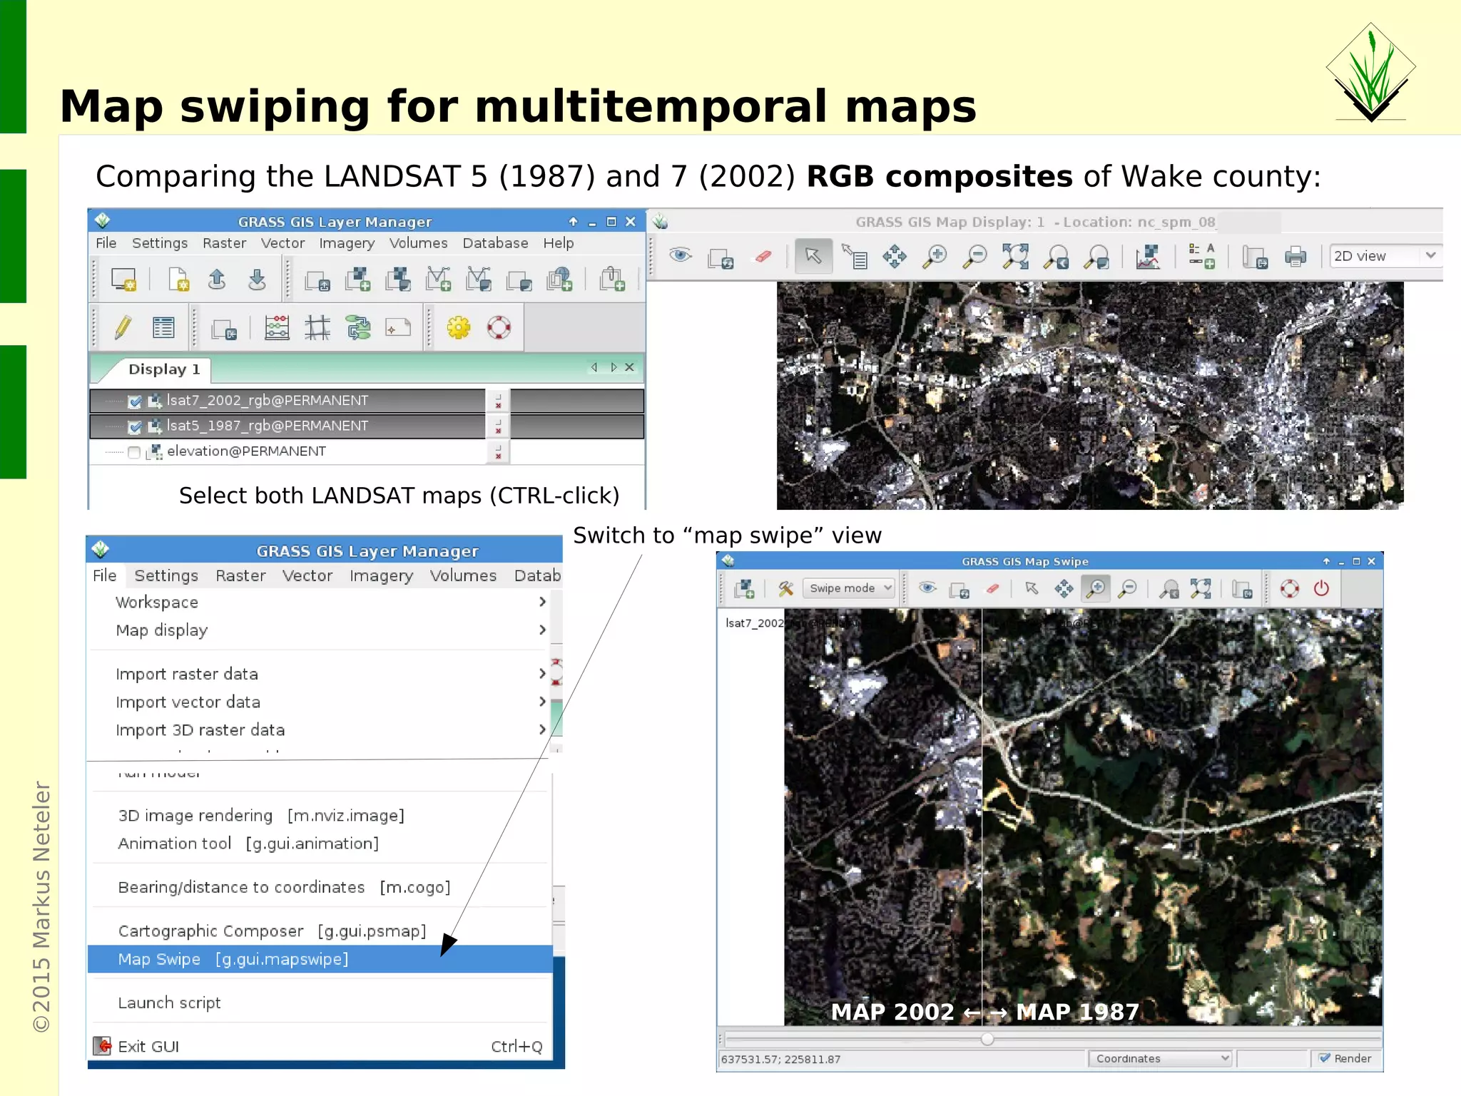Image resolution: width=1461 pixels, height=1096 pixels.
Task: Click the red power quit icon in Map Swipe
Action: point(1321,588)
